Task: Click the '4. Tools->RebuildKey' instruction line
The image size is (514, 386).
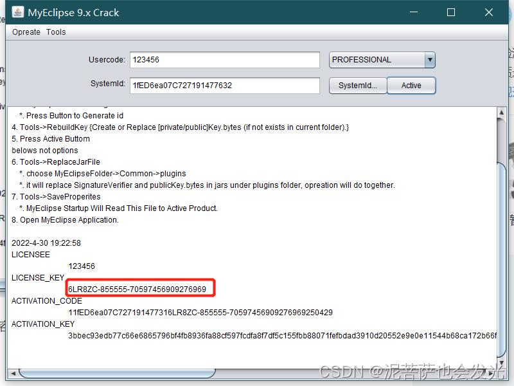Action: pos(181,127)
